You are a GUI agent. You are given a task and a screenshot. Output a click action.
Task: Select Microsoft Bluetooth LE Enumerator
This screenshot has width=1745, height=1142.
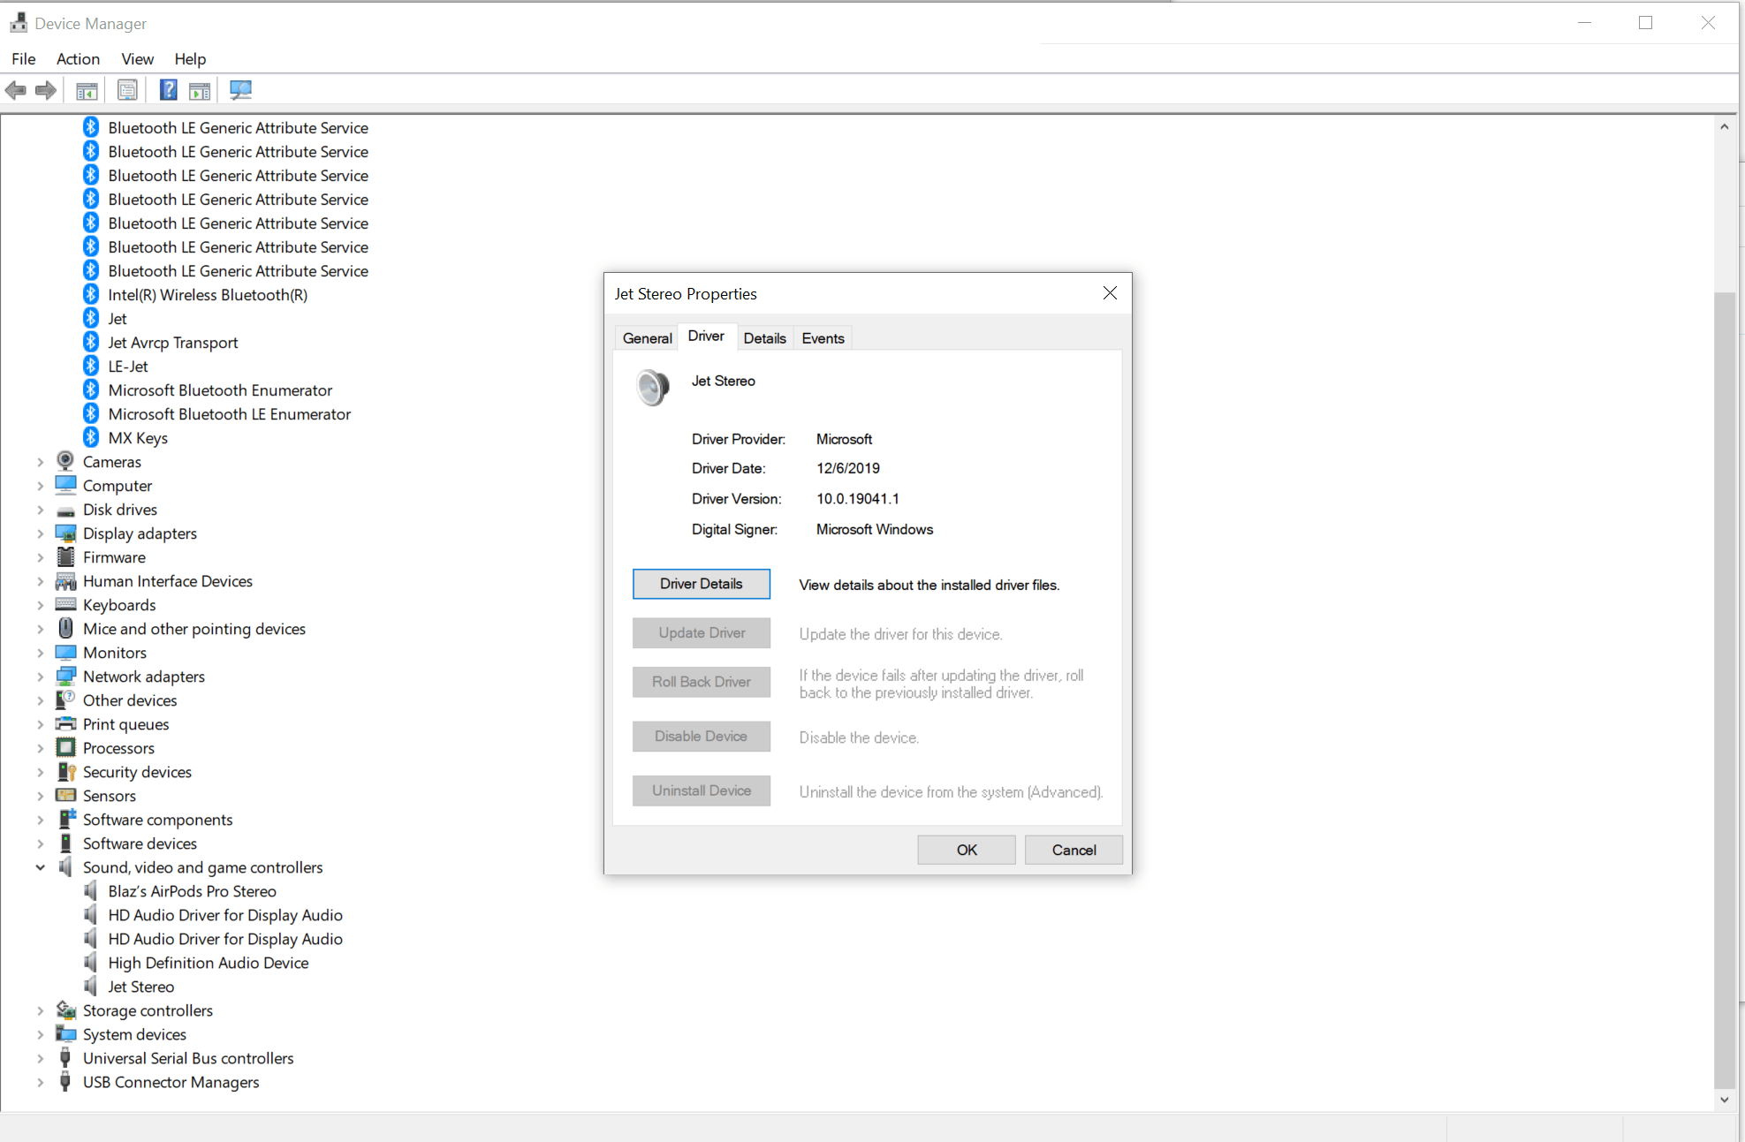coord(229,414)
